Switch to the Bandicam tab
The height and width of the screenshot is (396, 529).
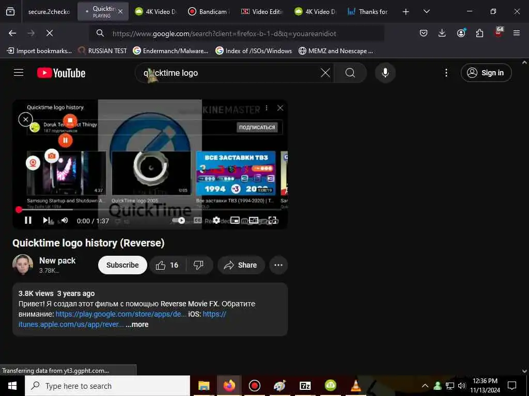pos(209,12)
